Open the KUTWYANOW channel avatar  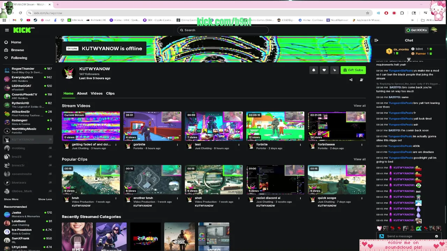pyautogui.click(x=69, y=73)
